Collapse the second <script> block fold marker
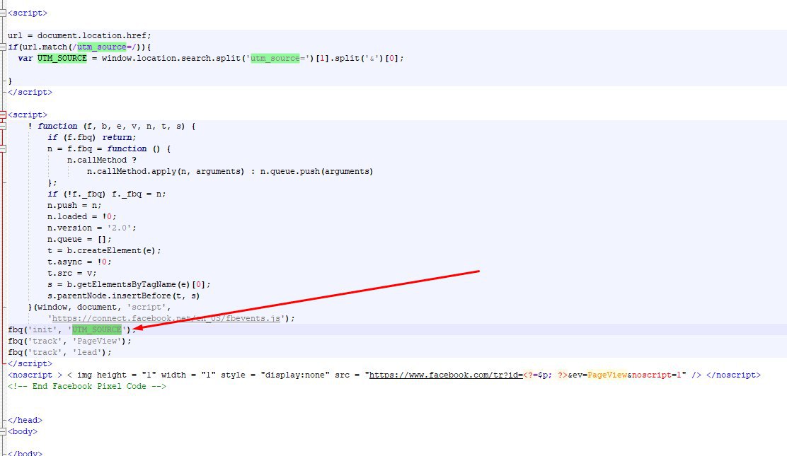This screenshot has width=787, height=456. click(3, 115)
